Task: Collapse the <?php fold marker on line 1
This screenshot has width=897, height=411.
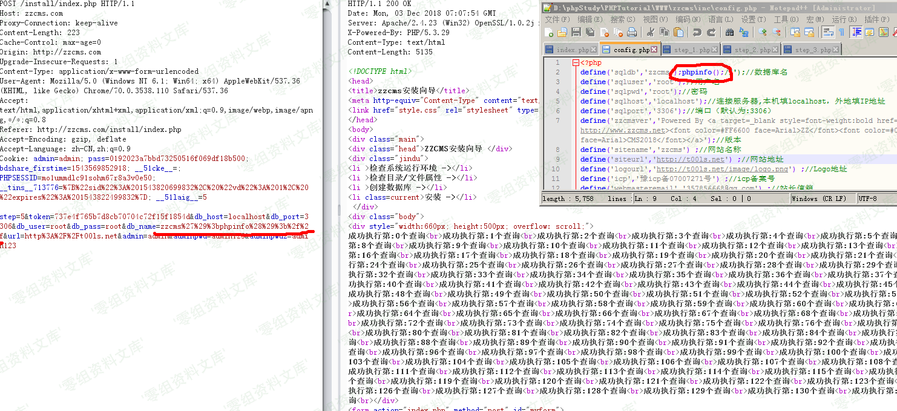Action: pyautogui.click(x=575, y=62)
